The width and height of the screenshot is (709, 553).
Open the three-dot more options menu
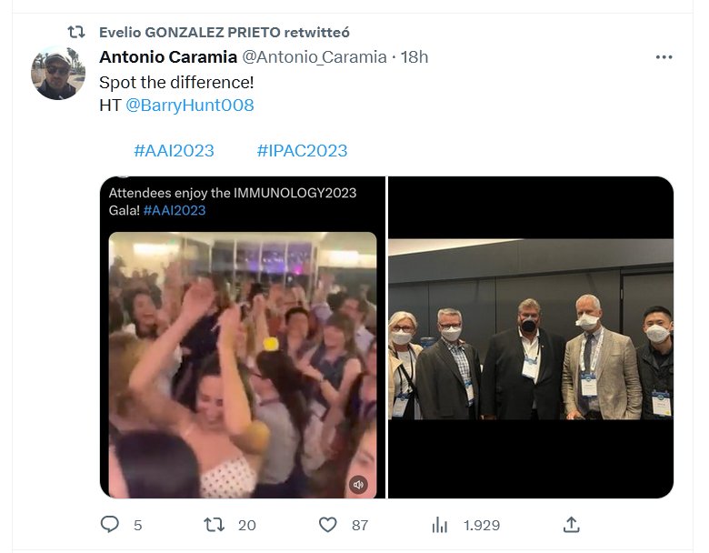tap(664, 57)
